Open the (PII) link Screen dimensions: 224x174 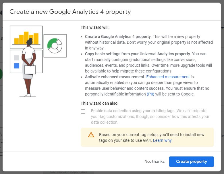[150, 94]
